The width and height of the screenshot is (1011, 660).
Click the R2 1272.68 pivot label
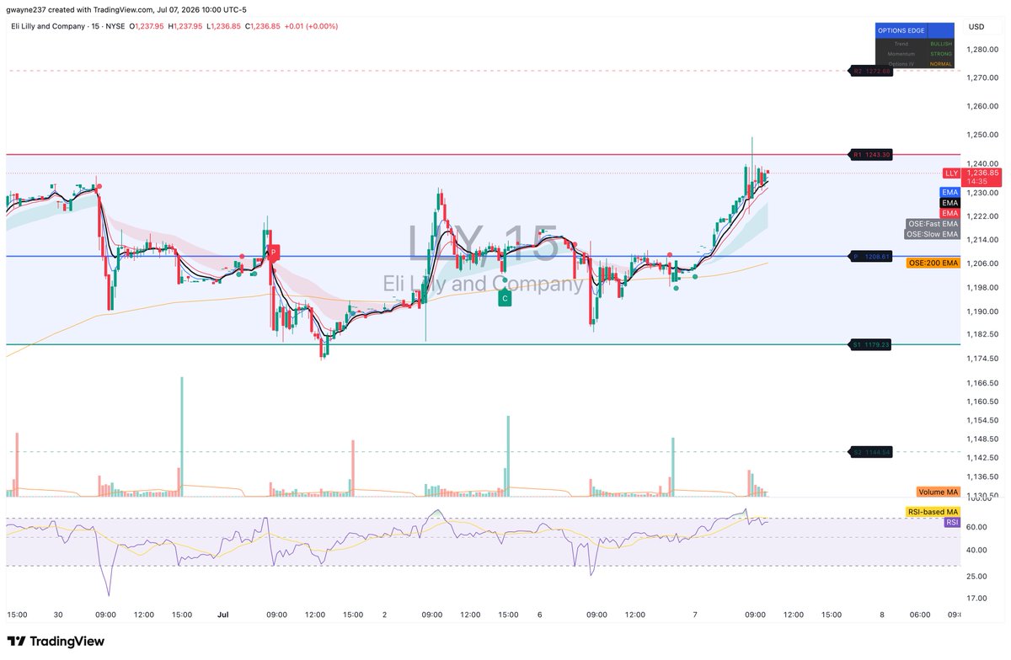[871, 72]
